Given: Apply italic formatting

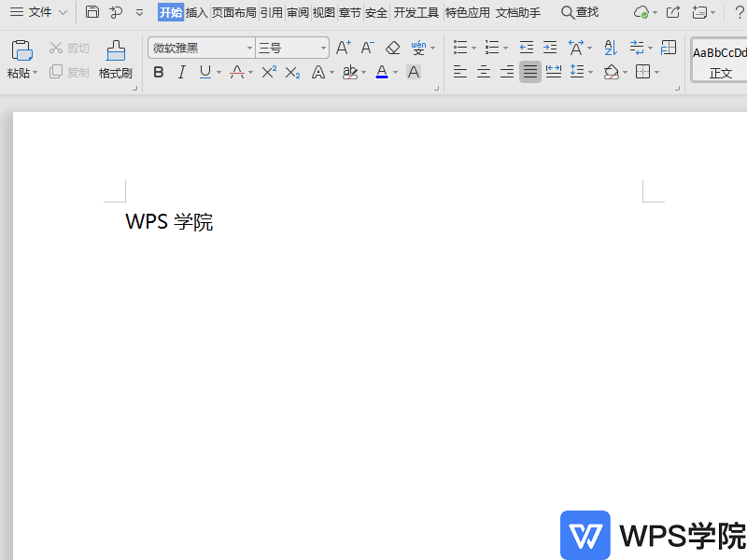Looking at the screenshot, I should 181,72.
